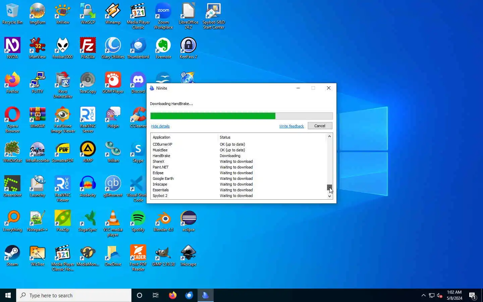Image resolution: width=483 pixels, height=302 pixels.
Task: Select the Firefox desktop shortcut
Action: (12, 83)
